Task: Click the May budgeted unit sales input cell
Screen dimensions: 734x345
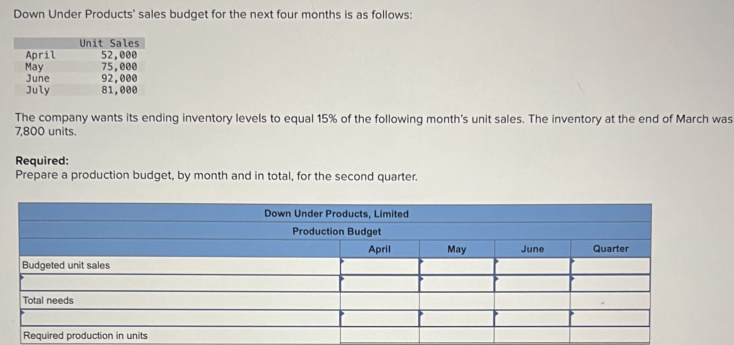Action: click(457, 266)
